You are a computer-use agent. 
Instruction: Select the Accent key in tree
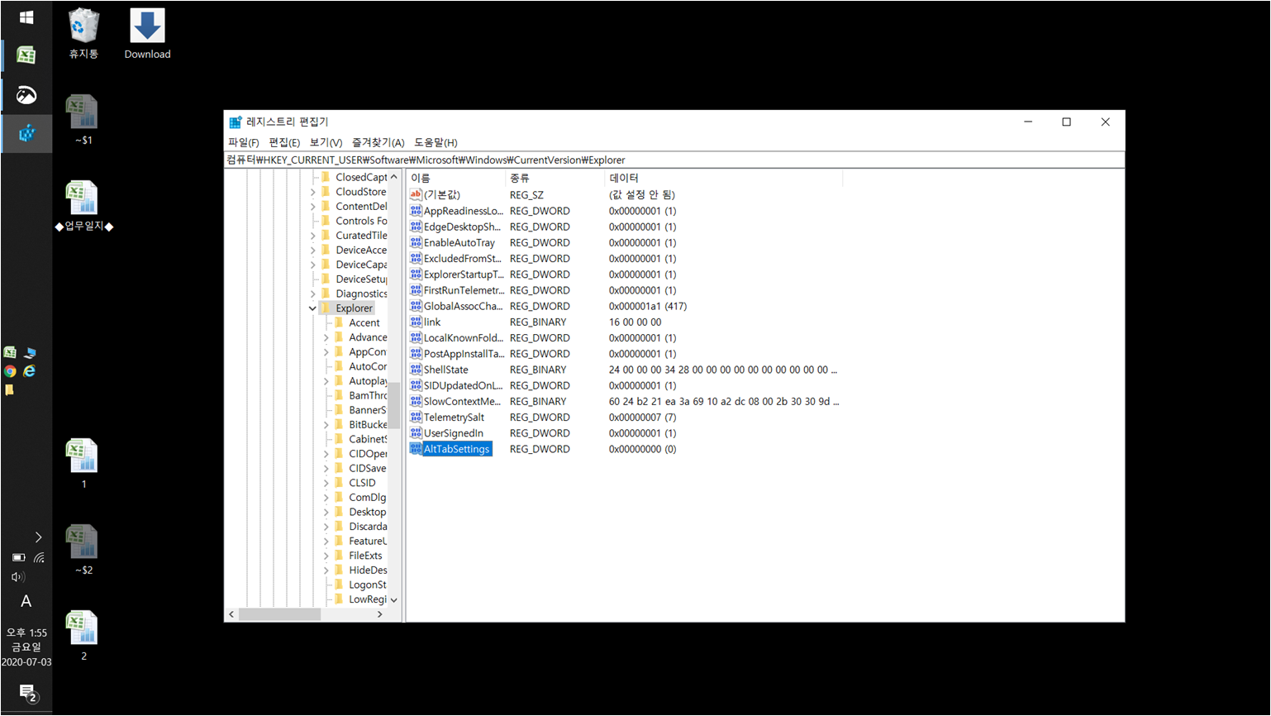(364, 322)
